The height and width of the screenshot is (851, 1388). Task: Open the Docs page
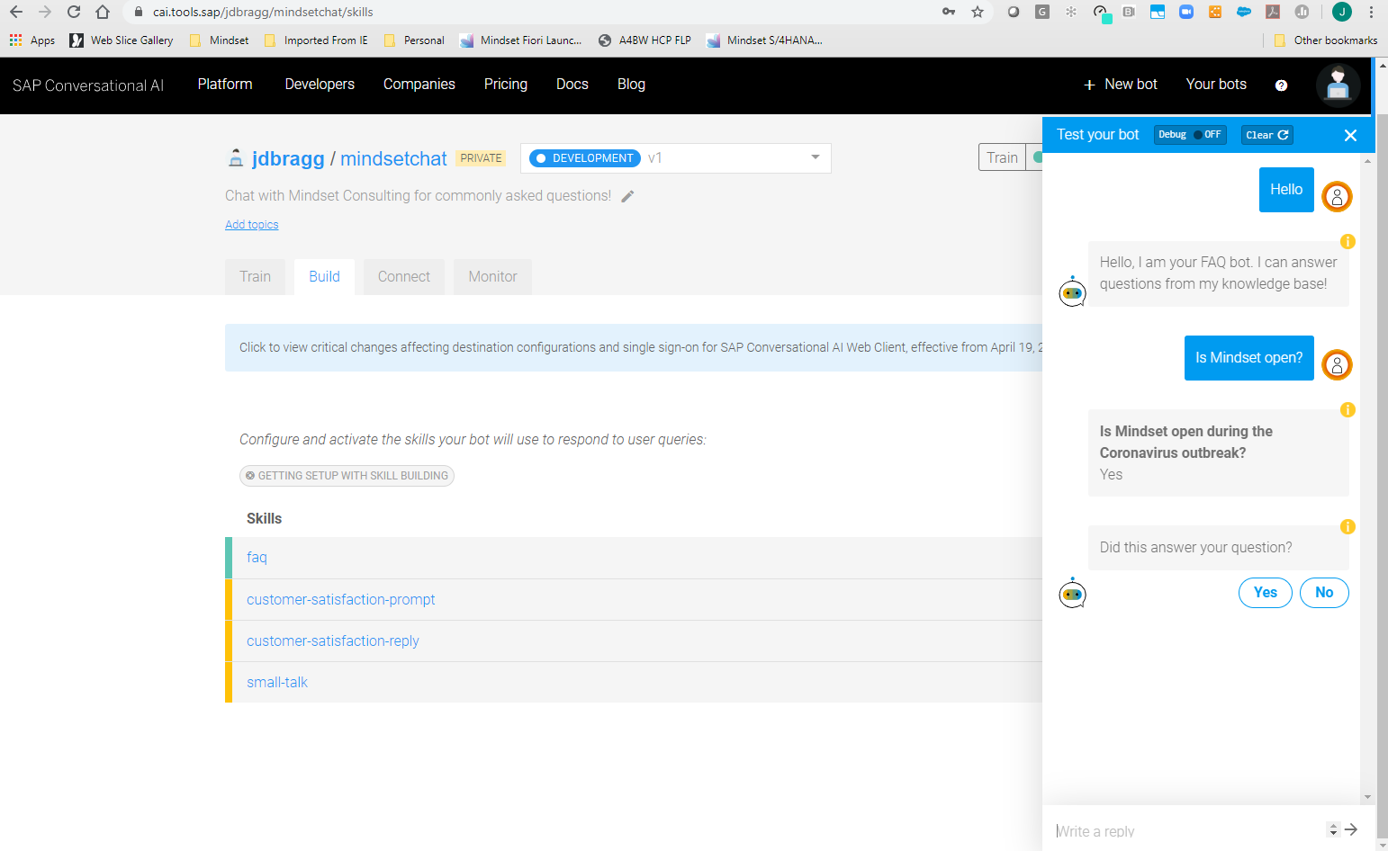point(572,84)
